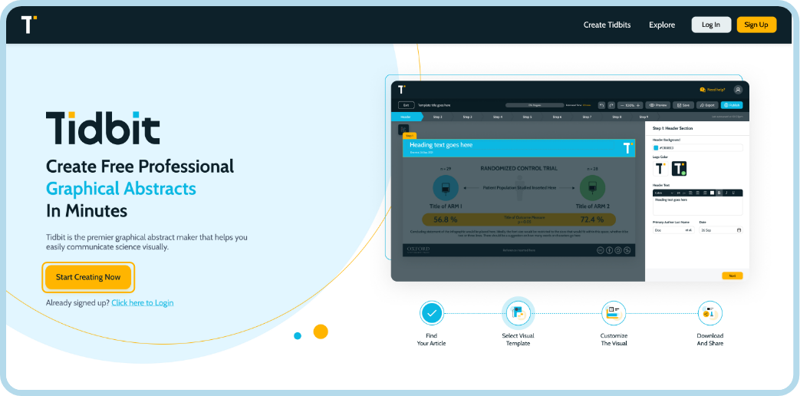The image size is (800, 396).
Task: Select the Header step tab
Action: (x=406, y=117)
